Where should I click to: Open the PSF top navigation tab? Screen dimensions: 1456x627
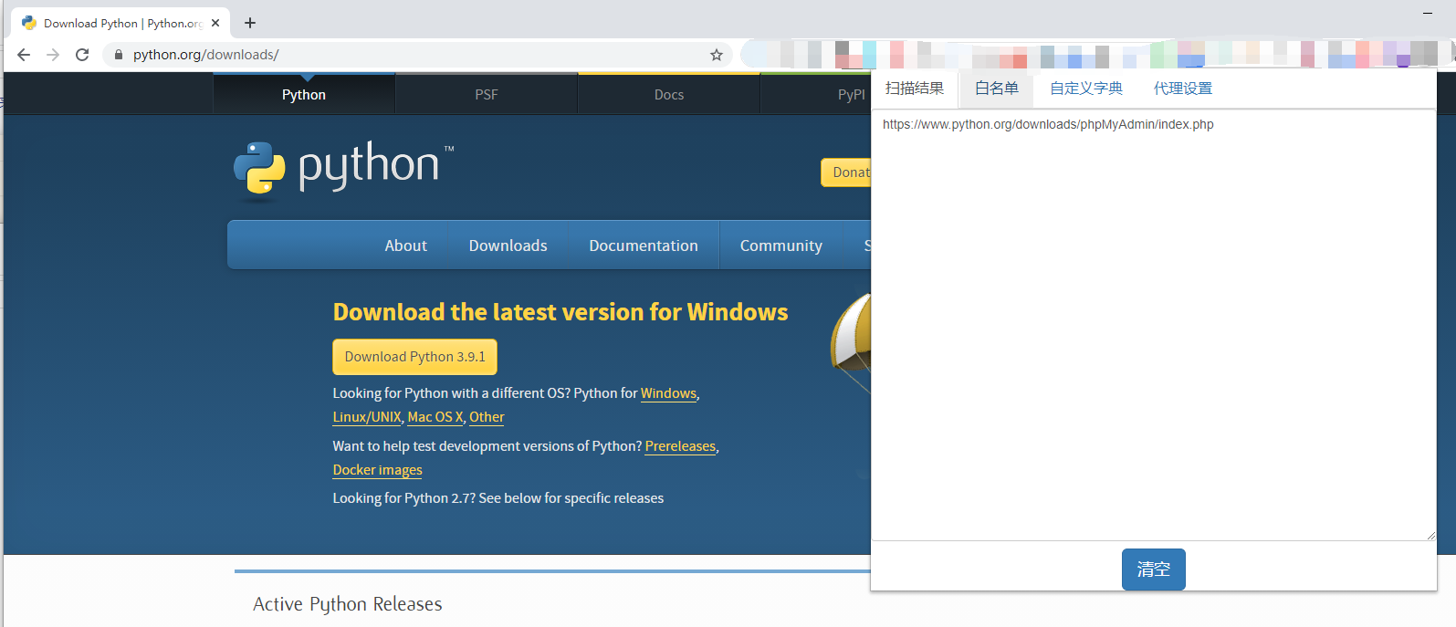(487, 94)
